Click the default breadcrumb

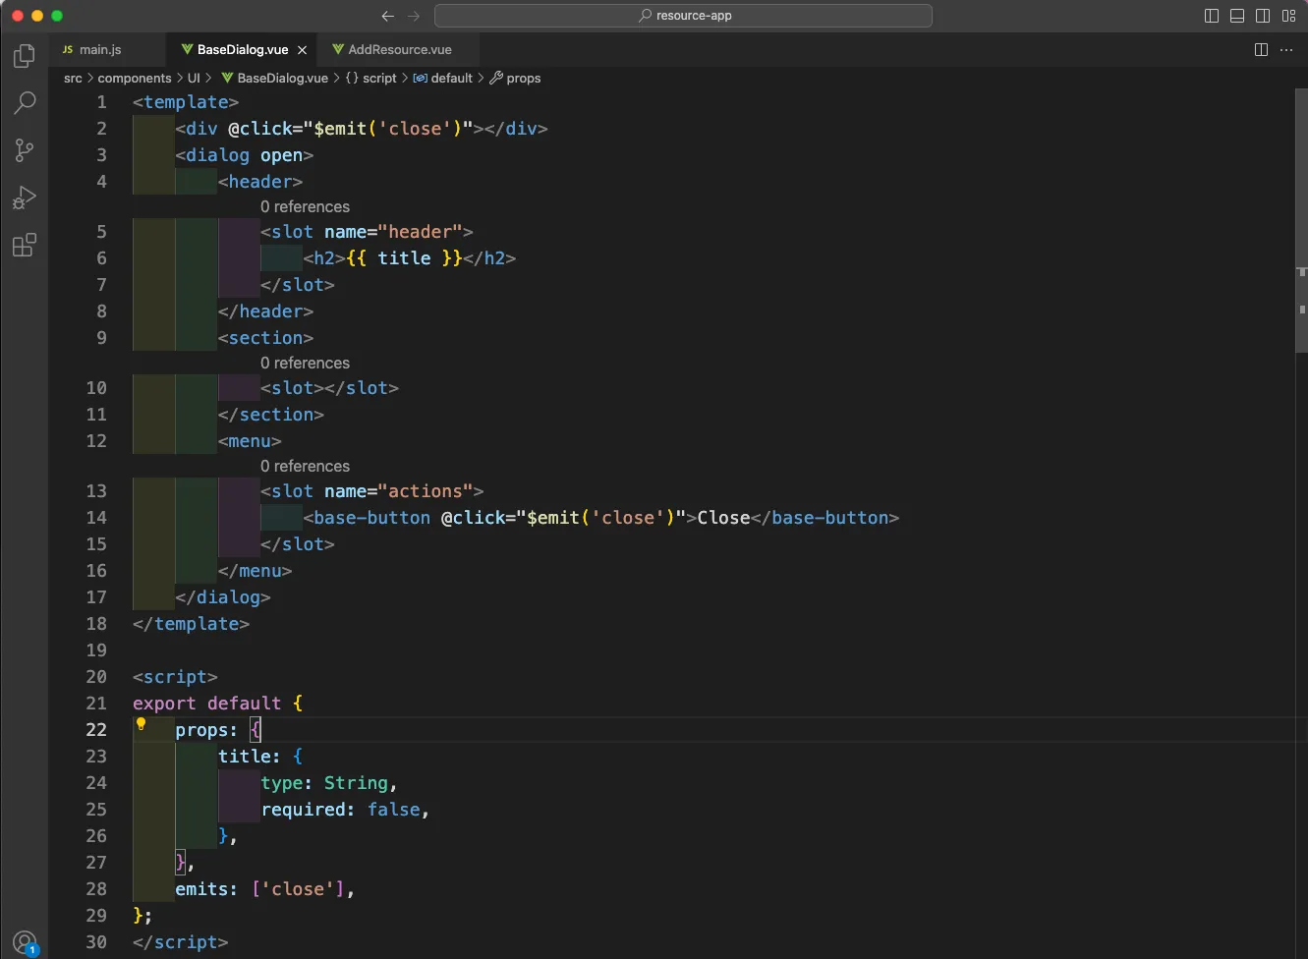[x=443, y=78]
